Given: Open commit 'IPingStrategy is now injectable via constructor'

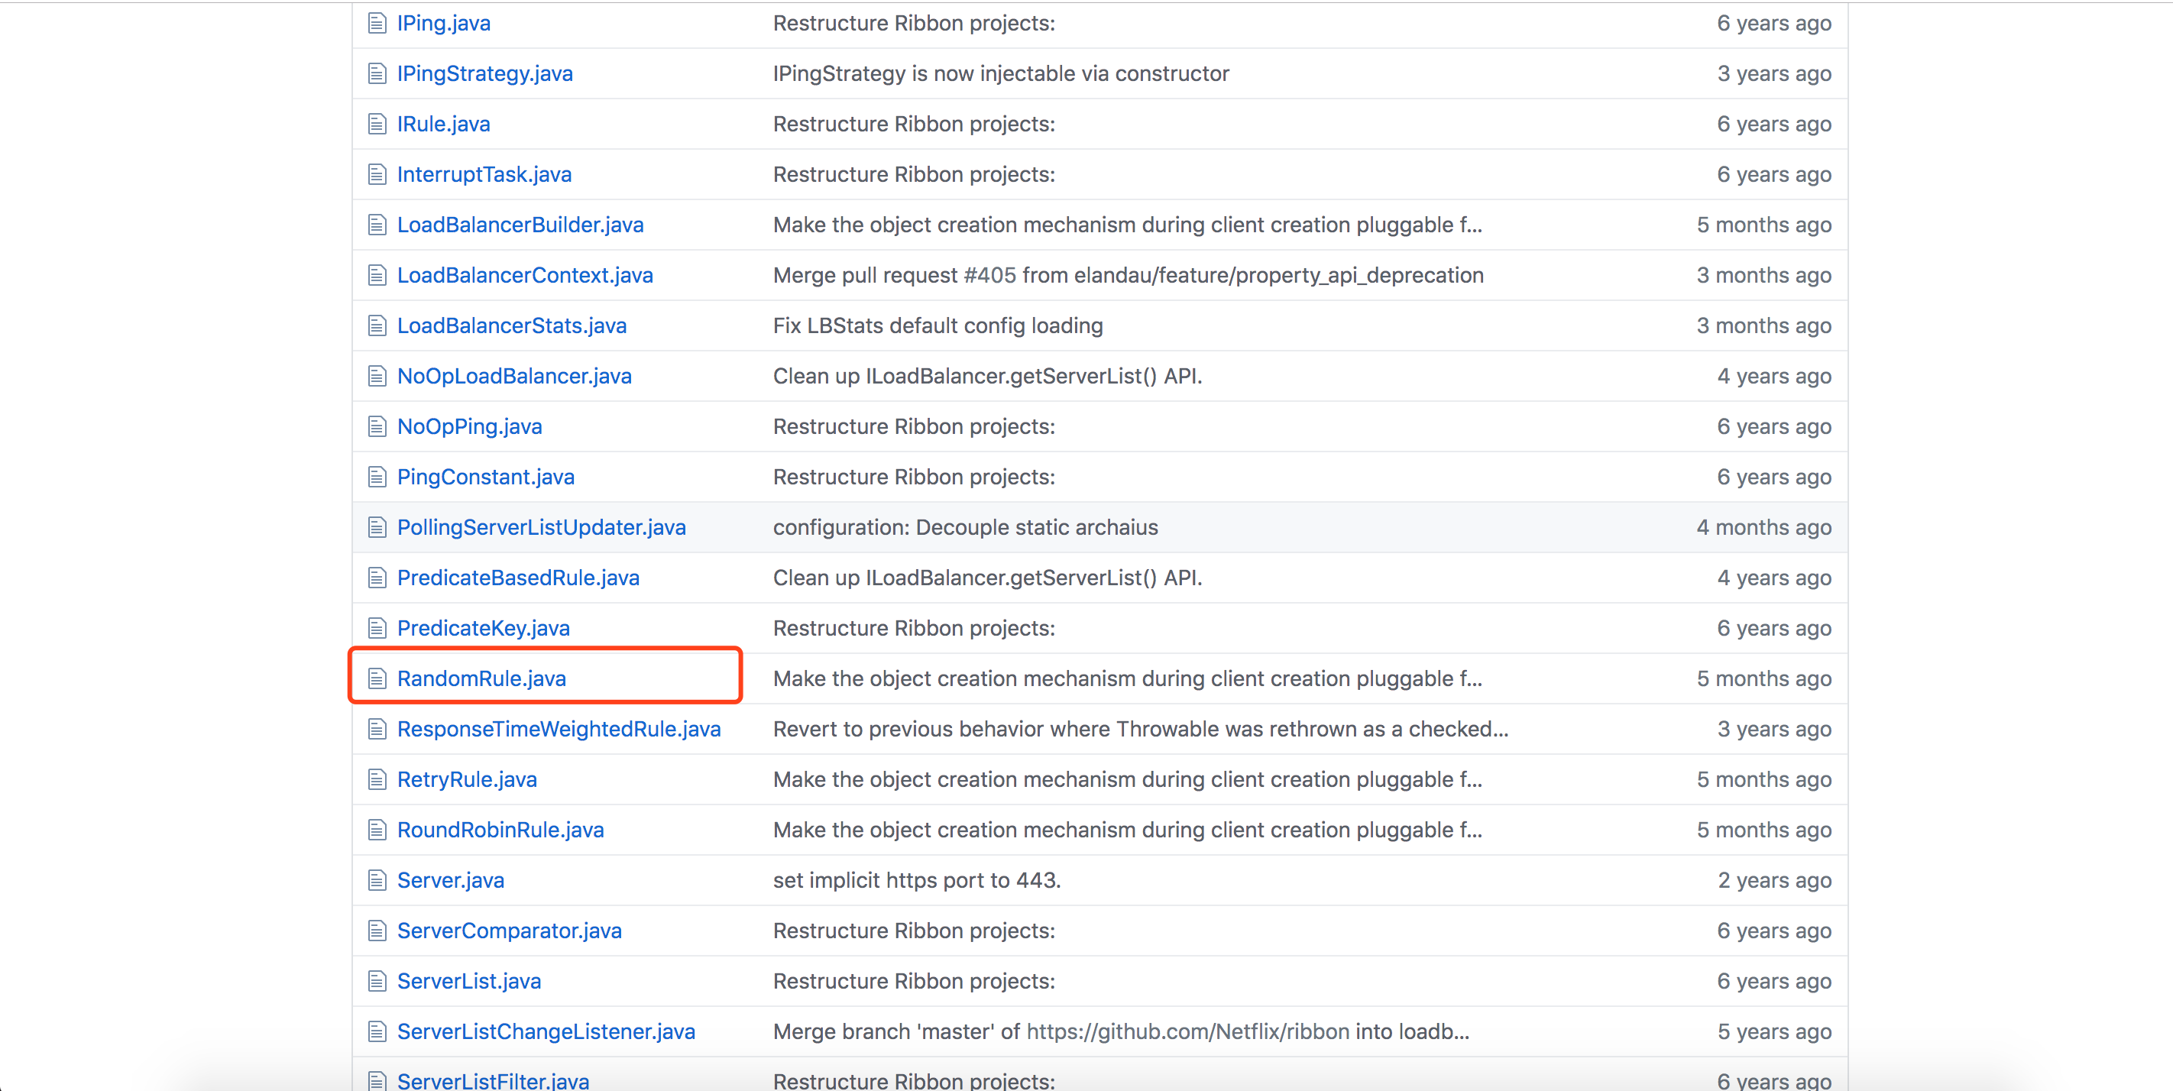Looking at the screenshot, I should [x=1001, y=73].
